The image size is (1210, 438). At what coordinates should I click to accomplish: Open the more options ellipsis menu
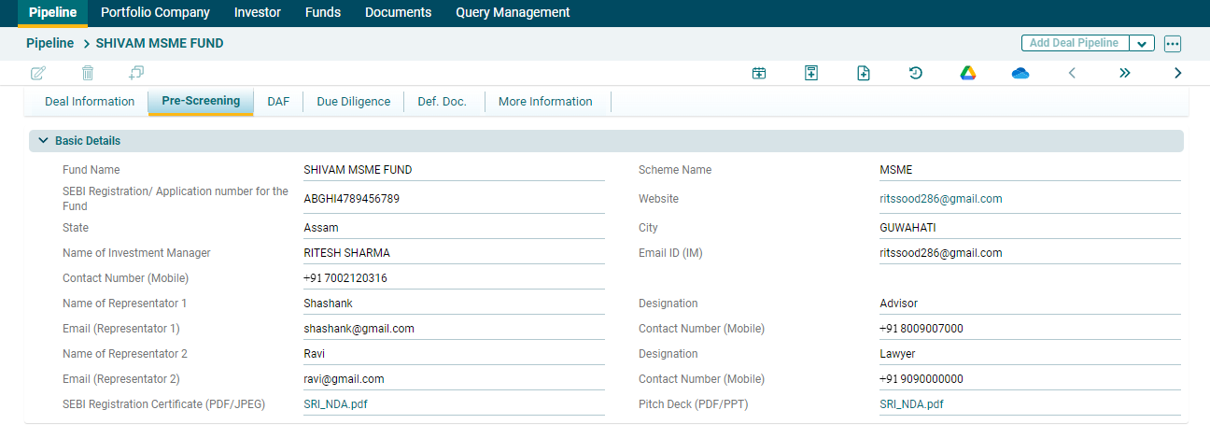[x=1173, y=44]
